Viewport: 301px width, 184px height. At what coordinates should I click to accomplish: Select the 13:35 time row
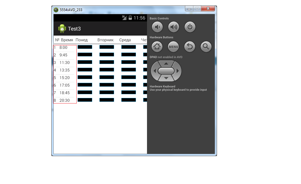coord(64,70)
